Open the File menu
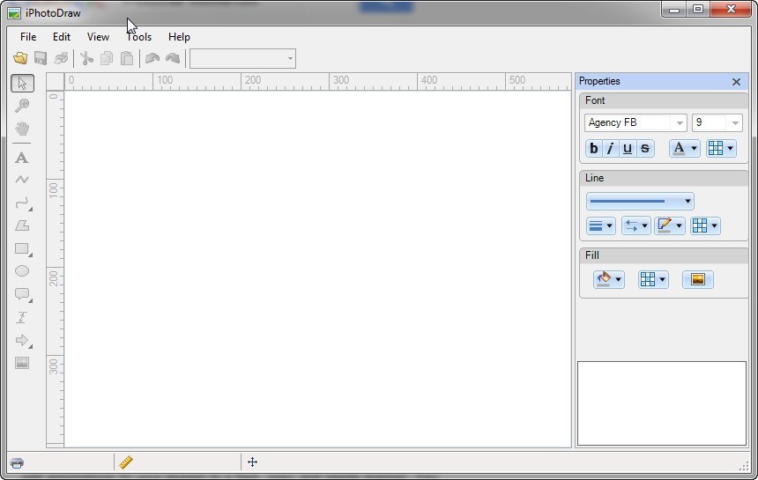The image size is (758, 480). pyautogui.click(x=28, y=37)
